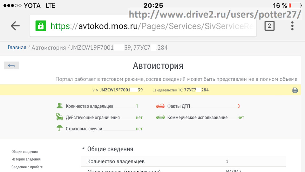
Task: Click the page back arrow button
Action: tap(11, 65)
